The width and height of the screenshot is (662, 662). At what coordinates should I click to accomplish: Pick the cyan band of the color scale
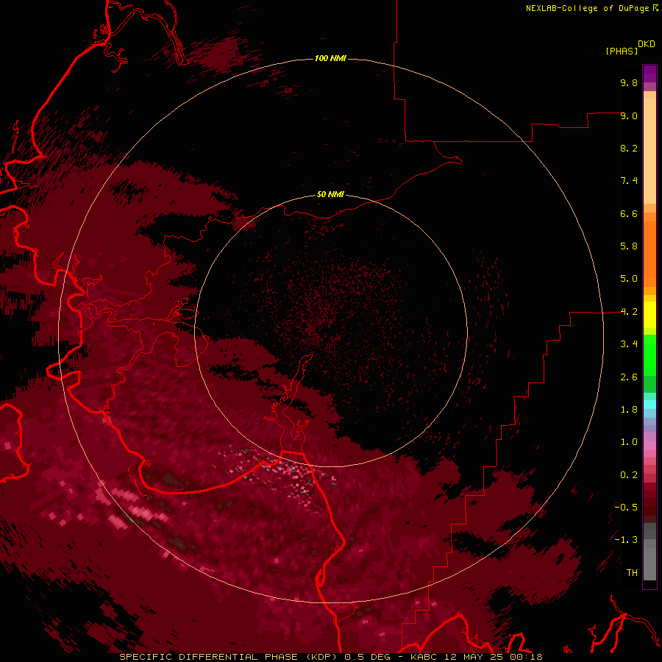pos(649,405)
